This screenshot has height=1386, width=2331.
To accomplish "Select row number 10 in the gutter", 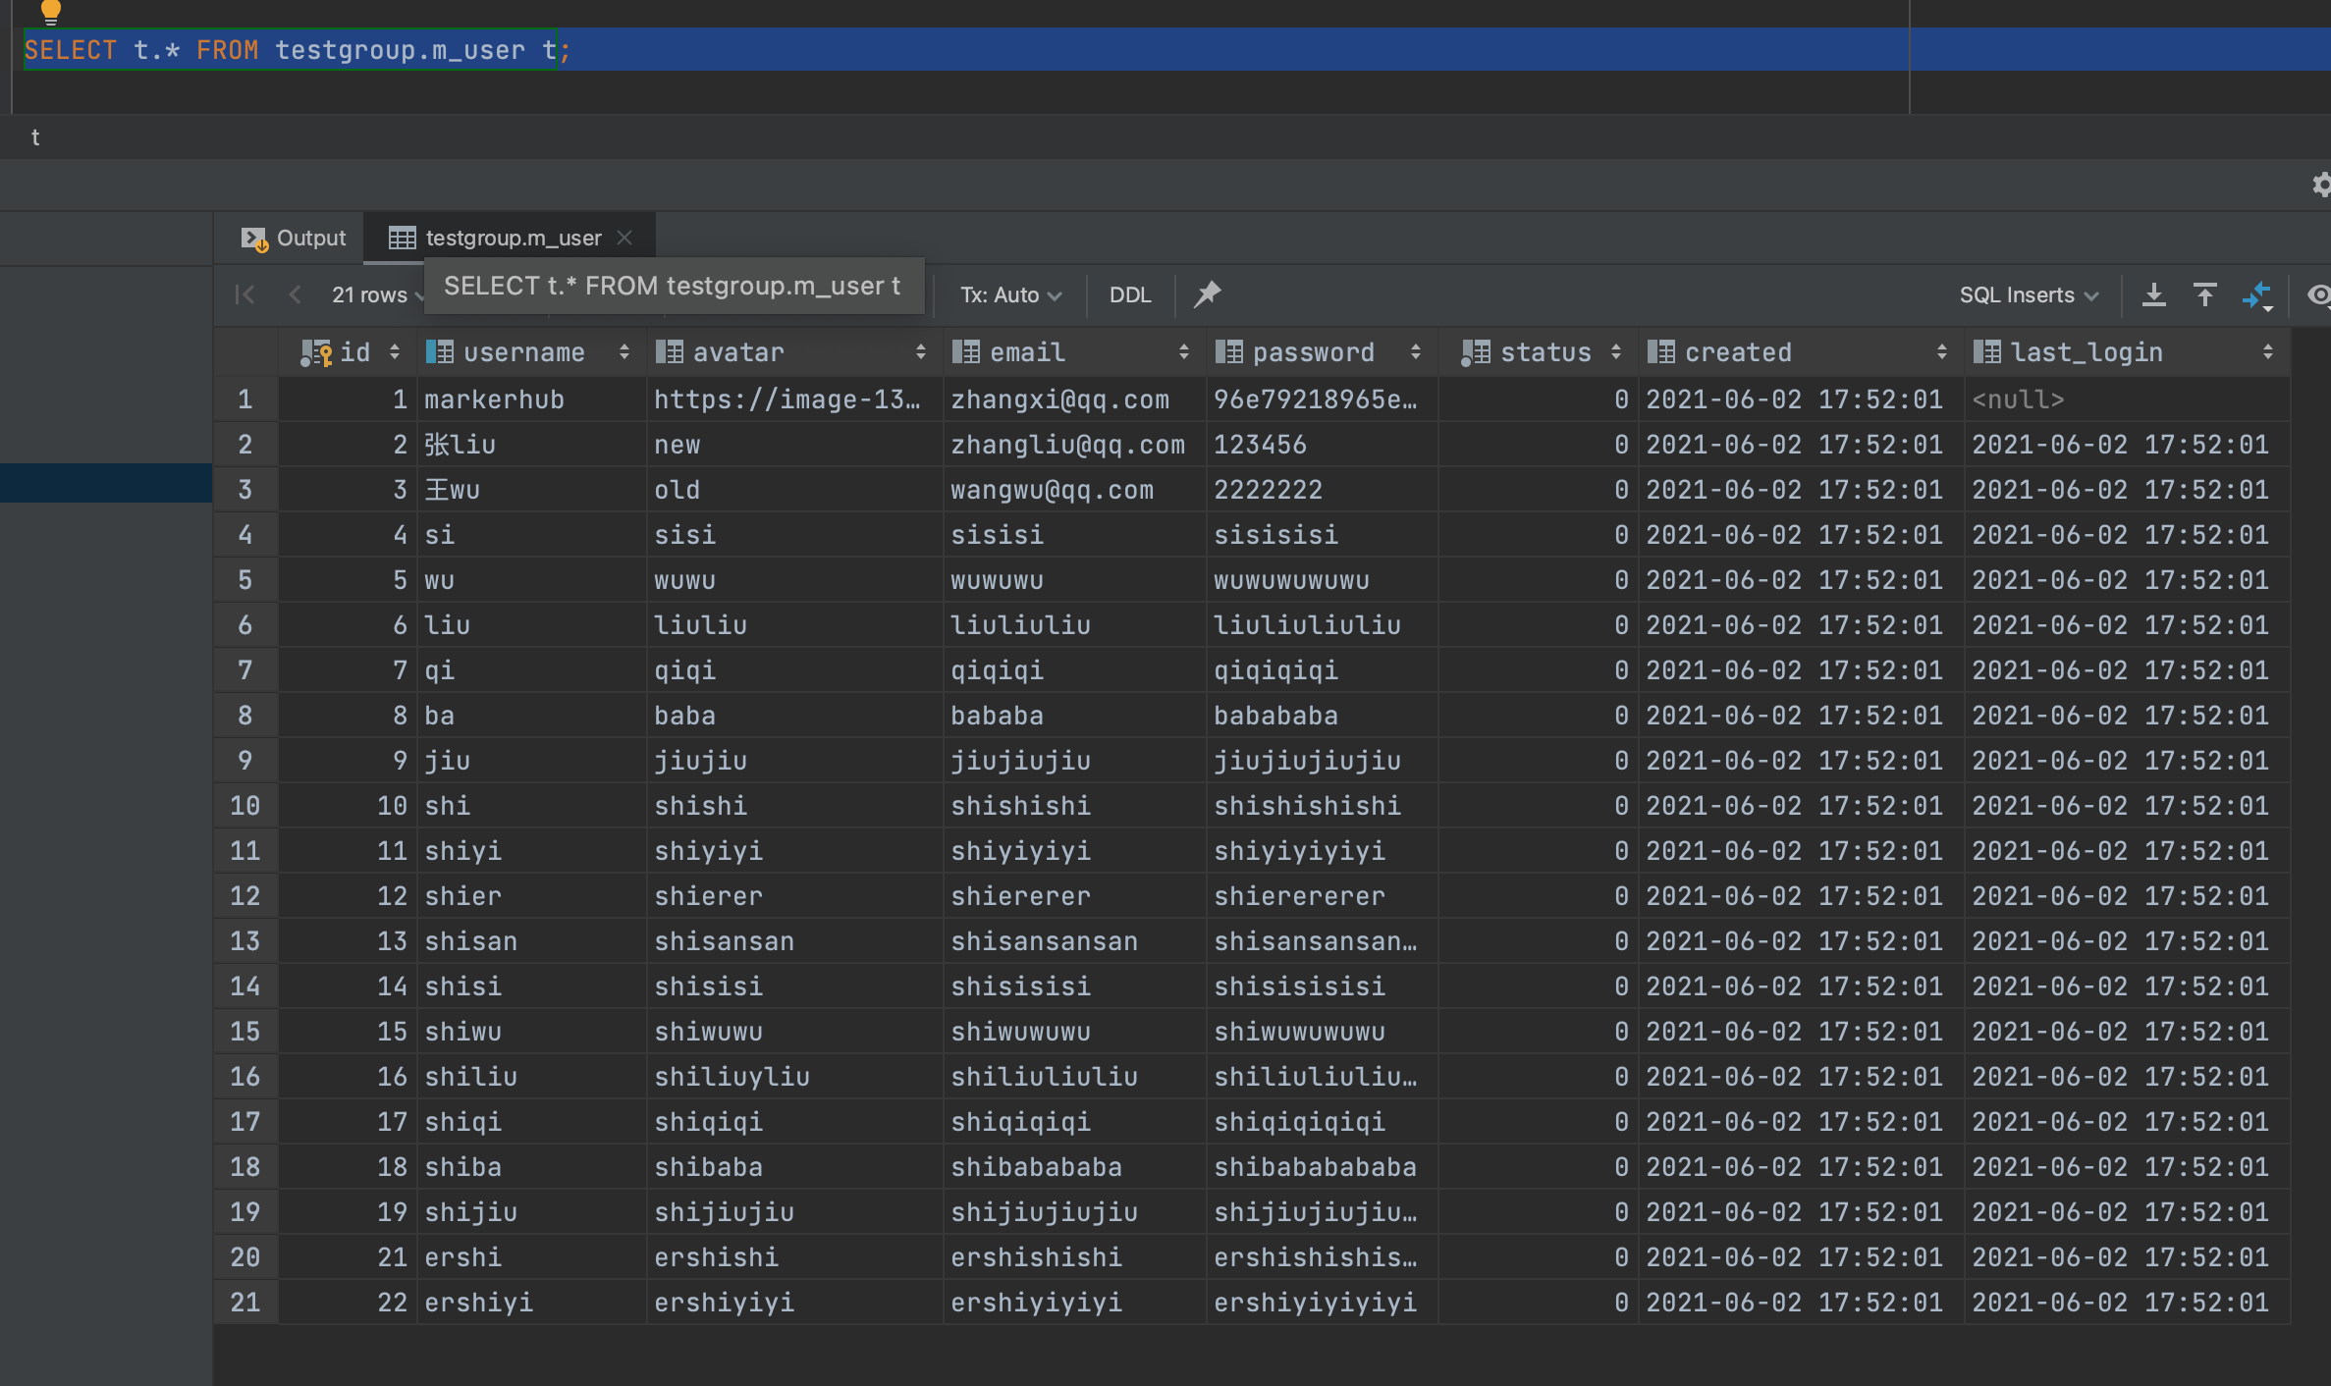I will click(x=245, y=806).
